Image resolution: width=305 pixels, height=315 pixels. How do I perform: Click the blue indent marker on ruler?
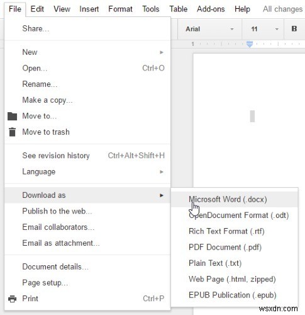pyautogui.click(x=250, y=44)
